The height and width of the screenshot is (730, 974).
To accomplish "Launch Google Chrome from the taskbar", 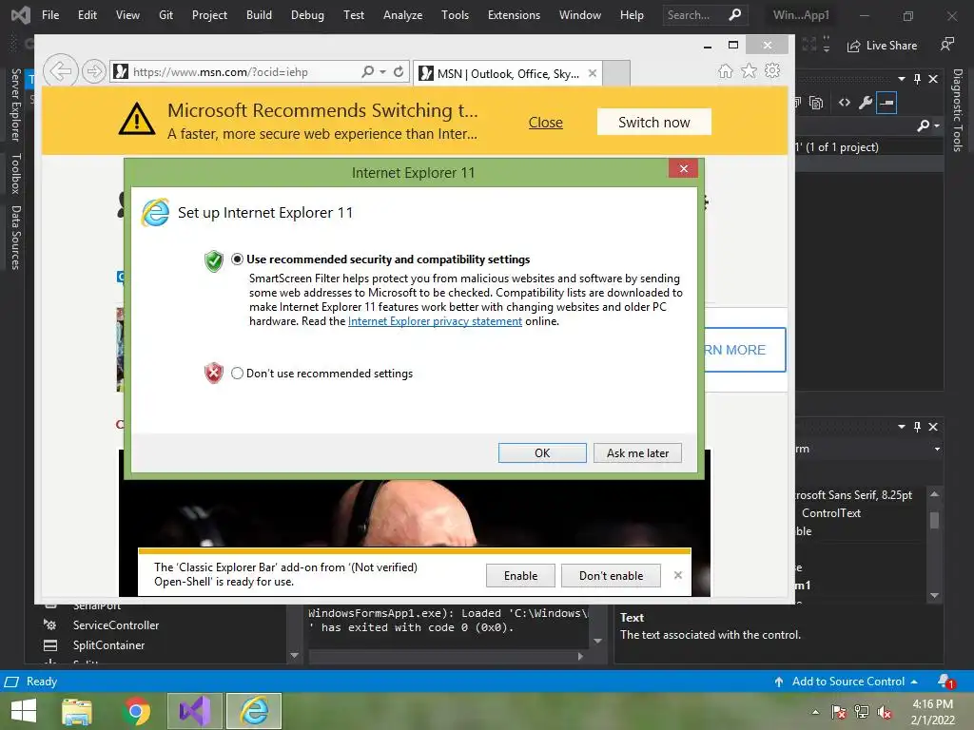I will 137,711.
